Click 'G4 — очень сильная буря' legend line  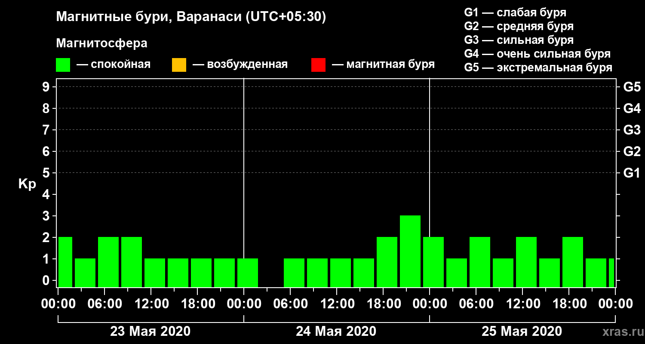click(x=537, y=54)
